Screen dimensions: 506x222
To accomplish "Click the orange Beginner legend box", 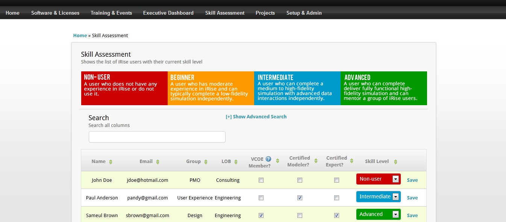I will [211, 88].
